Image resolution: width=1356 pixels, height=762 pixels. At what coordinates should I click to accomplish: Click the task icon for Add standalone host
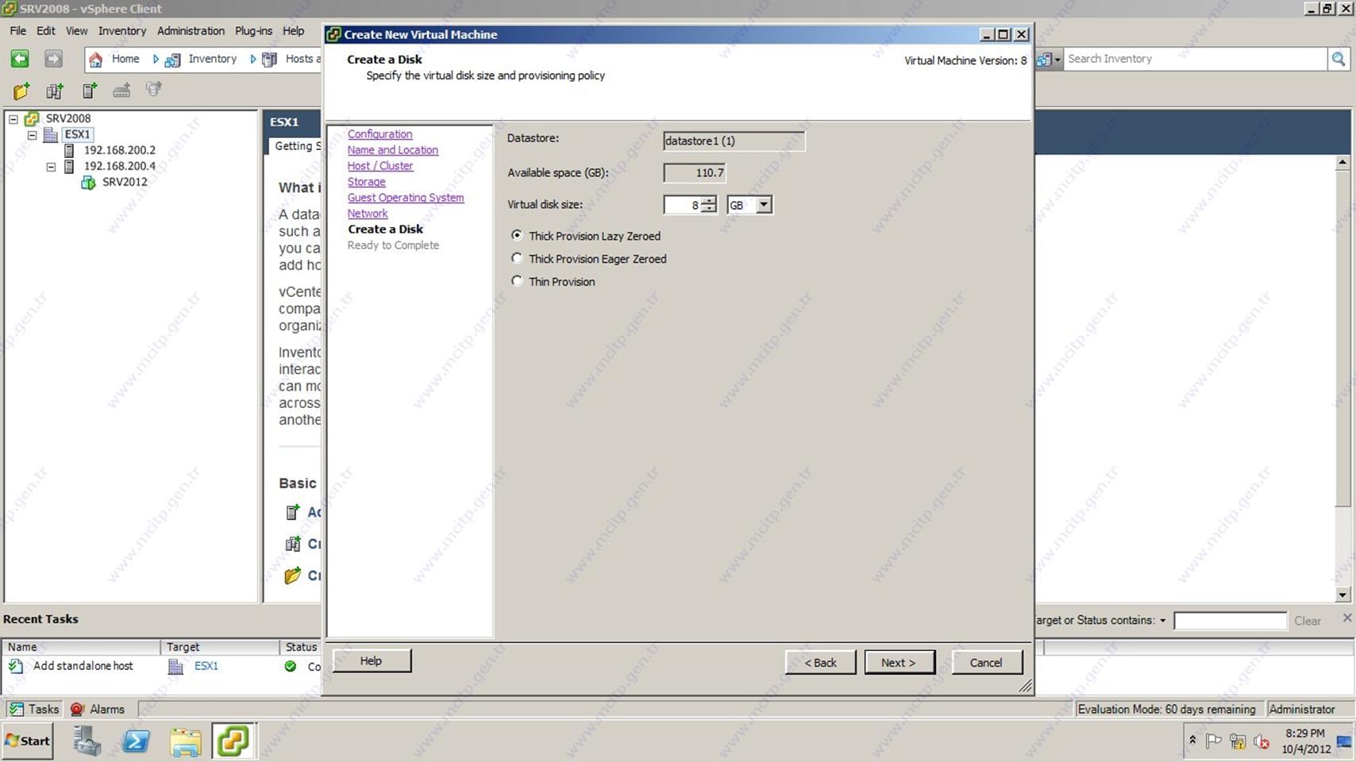tap(16, 667)
